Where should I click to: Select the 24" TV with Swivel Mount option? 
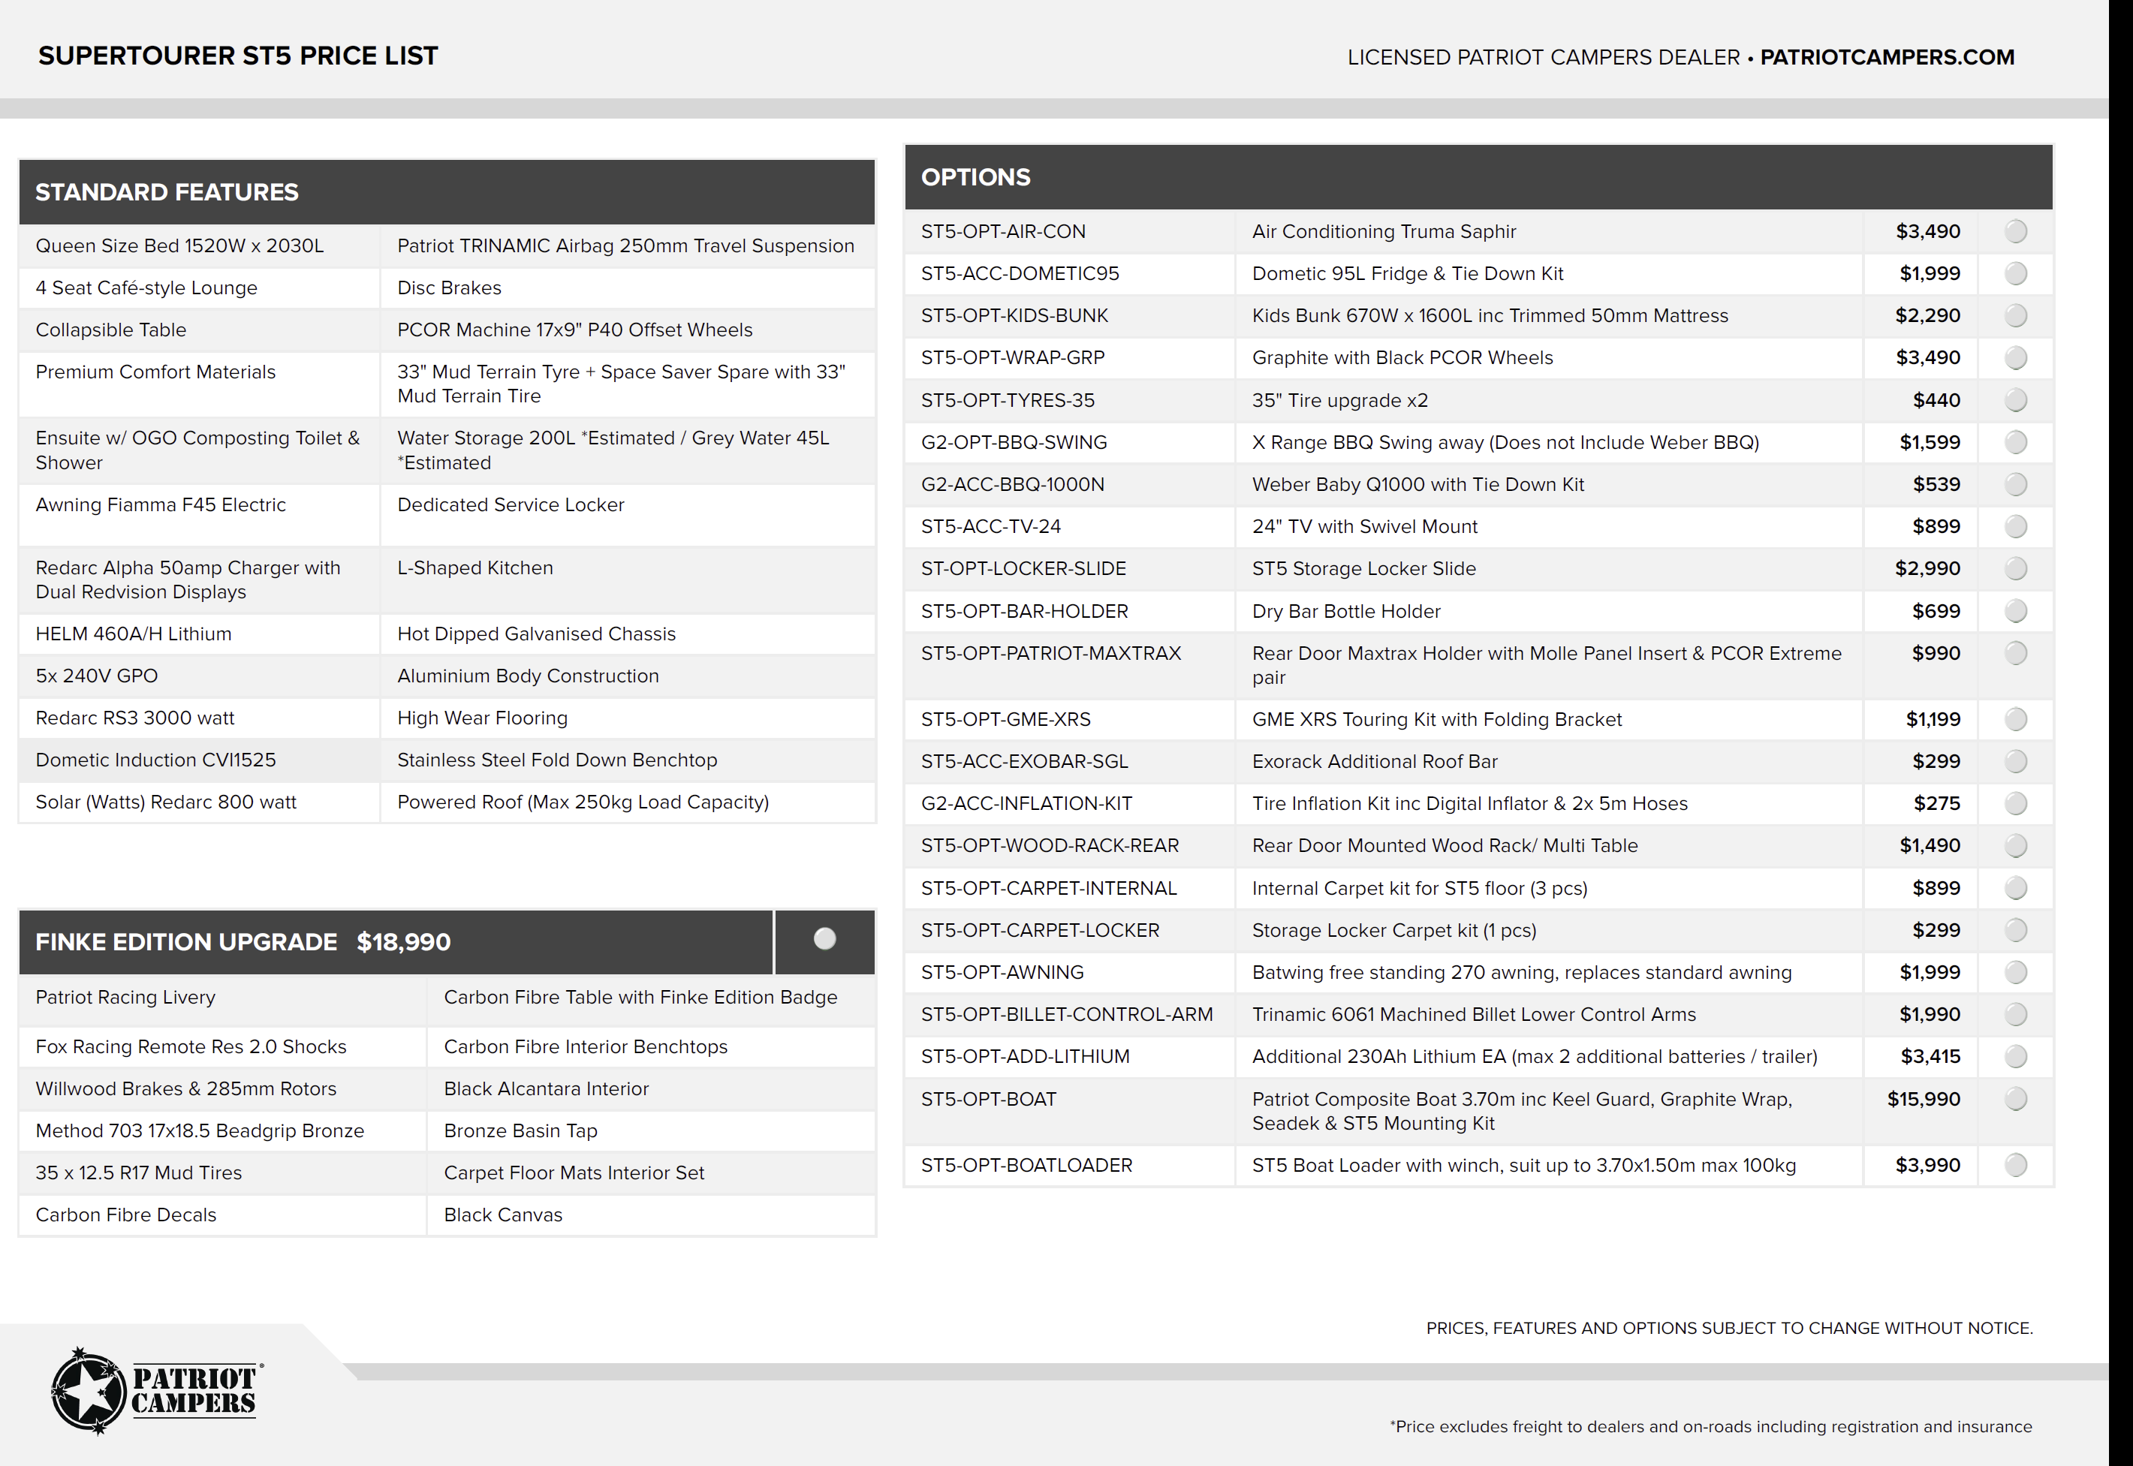tap(2015, 526)
